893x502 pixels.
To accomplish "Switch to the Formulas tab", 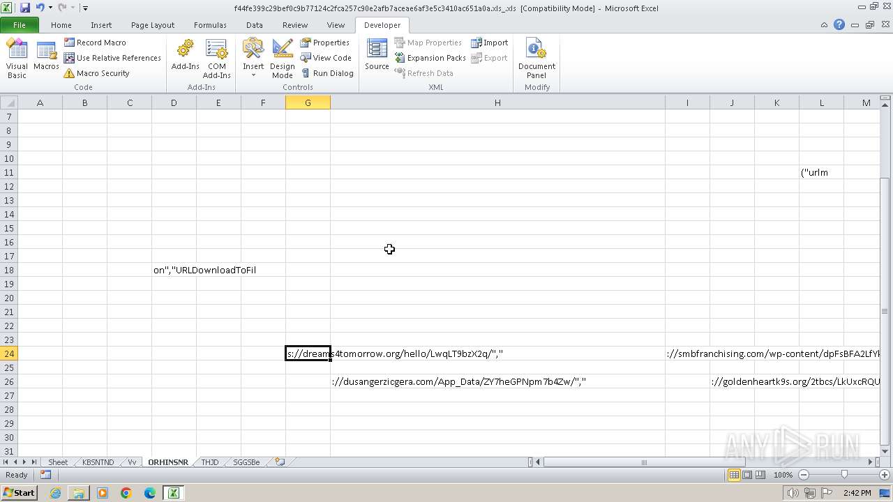I will (x=210, y=25).
